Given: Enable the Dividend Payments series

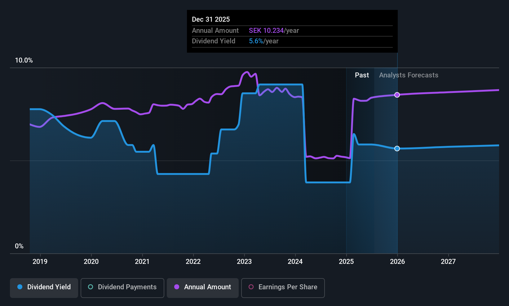Looking at the screenshot, I should [x=122, y=288].
